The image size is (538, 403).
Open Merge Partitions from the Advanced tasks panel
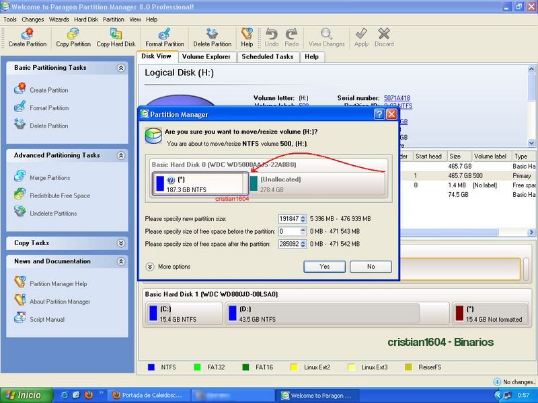(x=49, y=178)
